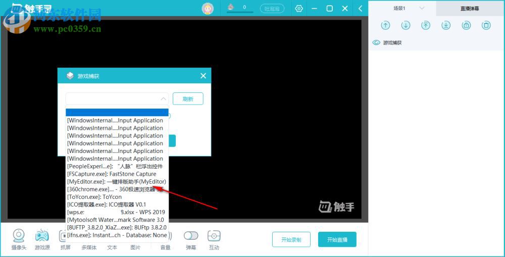Click the 文本 label

coord(112,247)
